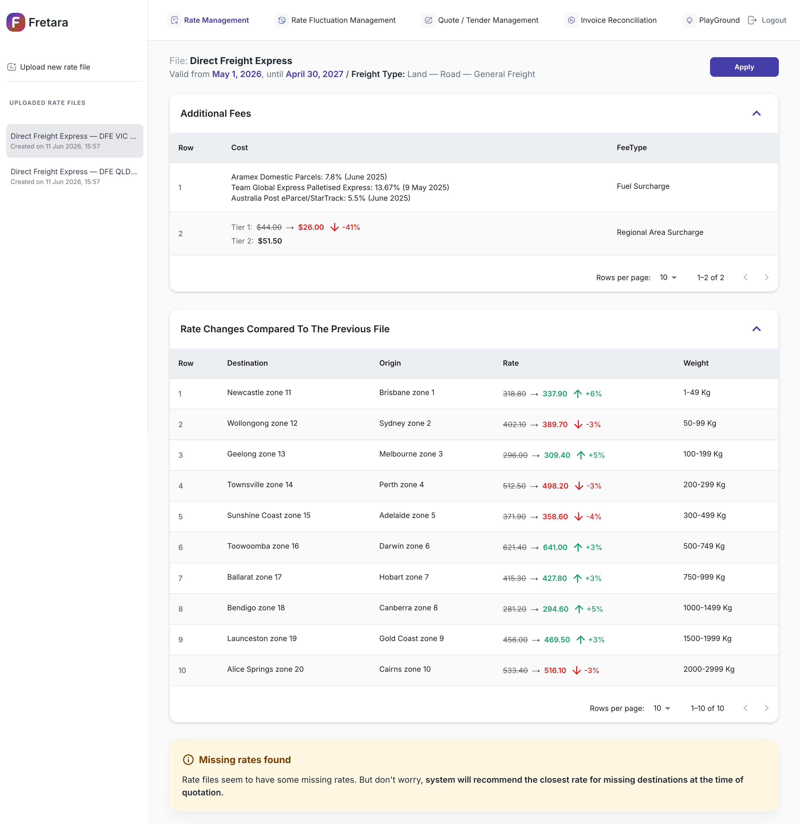This screenshot has height=824, width=800.
Task: Go to previous page in Rate Changes table
Action: coord(746,708)
